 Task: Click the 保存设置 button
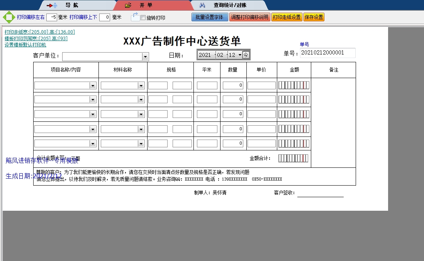pyautogui.click(x=314, y=17)
